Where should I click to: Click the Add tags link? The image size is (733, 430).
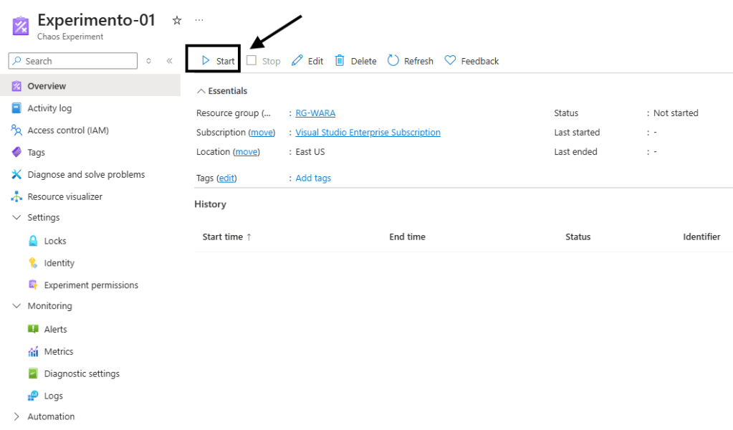pyautogui.click(x=313, y=178)
